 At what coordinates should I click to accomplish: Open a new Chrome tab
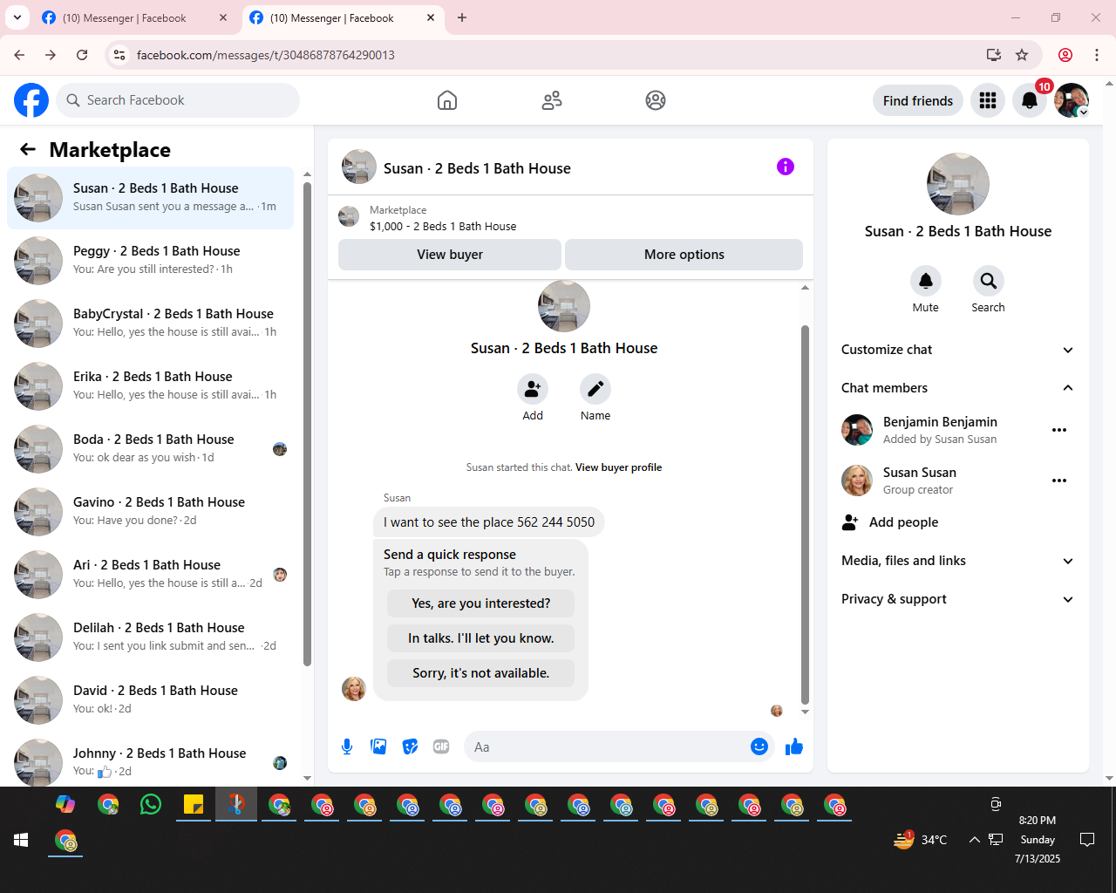(462, 17)
